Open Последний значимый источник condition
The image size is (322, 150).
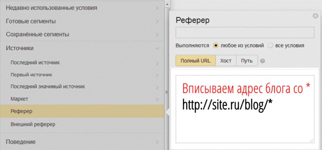(x=82, y=87)
